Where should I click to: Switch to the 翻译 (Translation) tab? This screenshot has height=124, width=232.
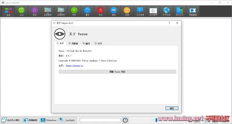(x=86, y=43)
